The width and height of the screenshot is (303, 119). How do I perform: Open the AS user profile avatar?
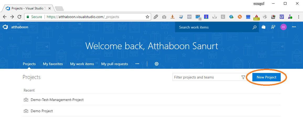tap(284, 27)
